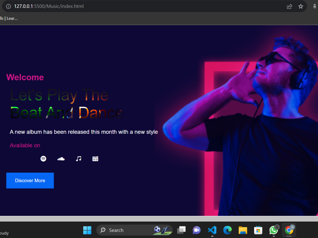
Task: Click the Discover More button
Action: coord(30,181)
